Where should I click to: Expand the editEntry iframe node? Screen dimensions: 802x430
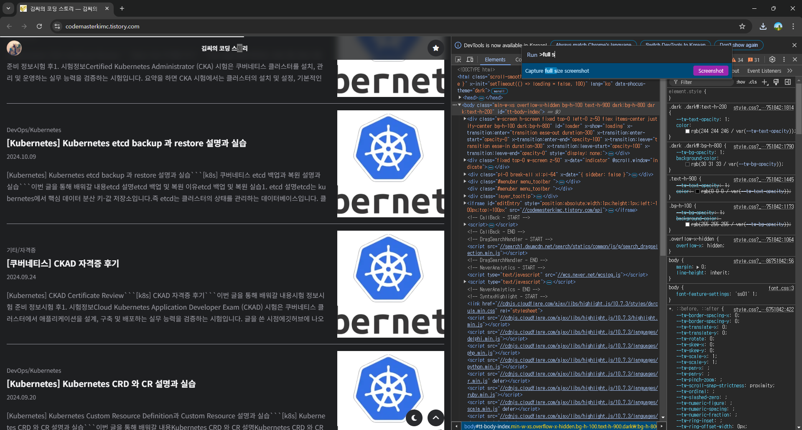click(465, 203)
